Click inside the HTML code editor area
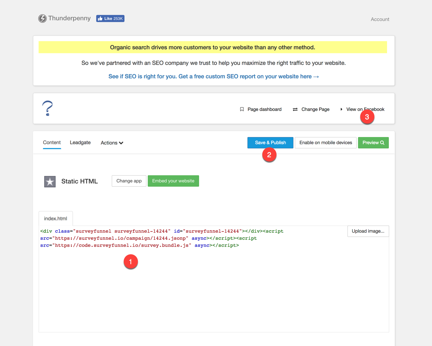The height and width of the screenshot is (346, 432). pos(212,290)
